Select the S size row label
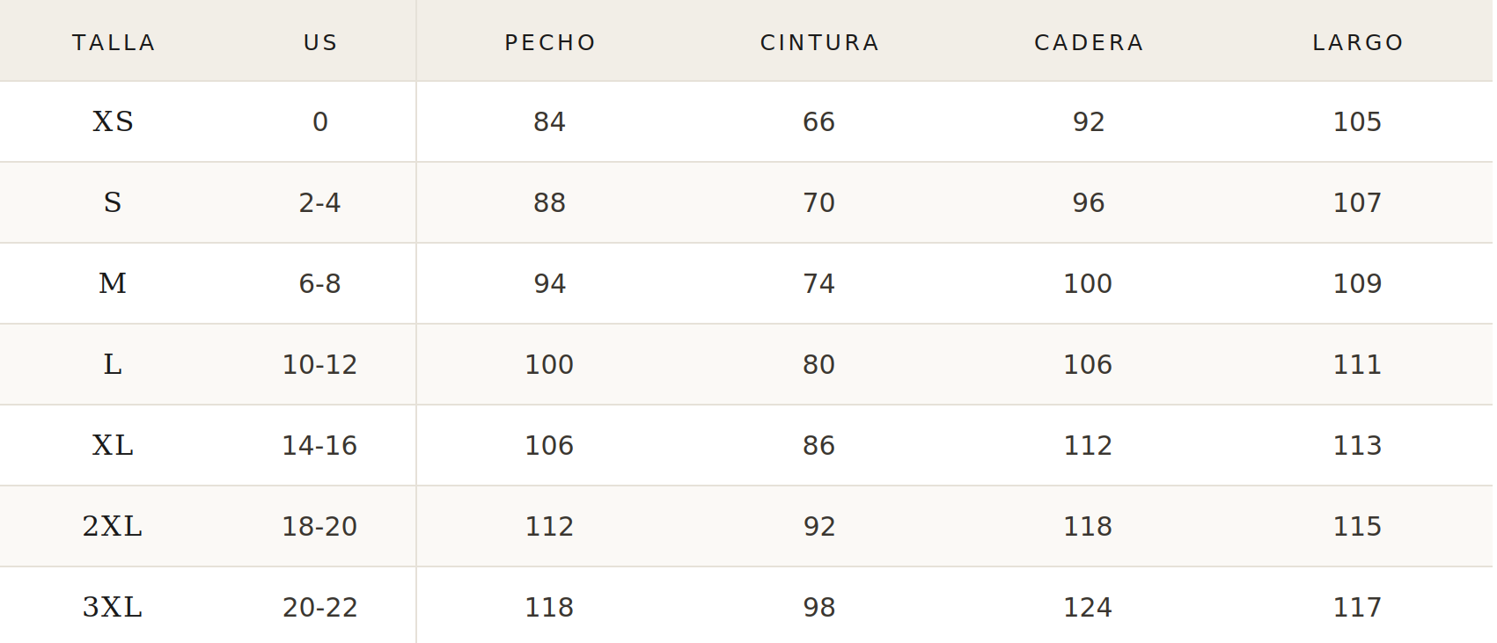The height and width of the screenshot is (643, 1497). (x=113, y=202)
